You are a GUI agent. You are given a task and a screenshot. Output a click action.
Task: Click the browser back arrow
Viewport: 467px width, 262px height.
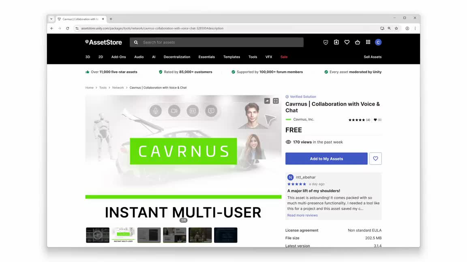pyautogui.click(x=52, y=28)
